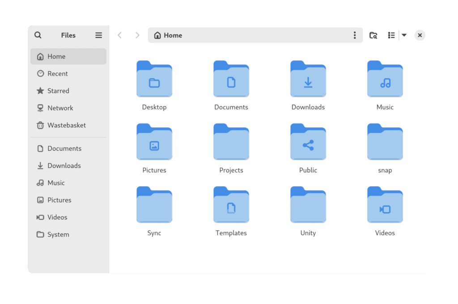This screenshot has height=304, width=458.
Task: Open Documents bookmark in the sidebar
Action: pyautogui.click(x=68, y=148)
